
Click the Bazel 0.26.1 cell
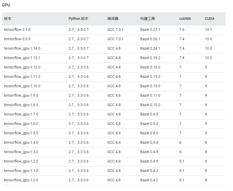click(x=150, y=39)
